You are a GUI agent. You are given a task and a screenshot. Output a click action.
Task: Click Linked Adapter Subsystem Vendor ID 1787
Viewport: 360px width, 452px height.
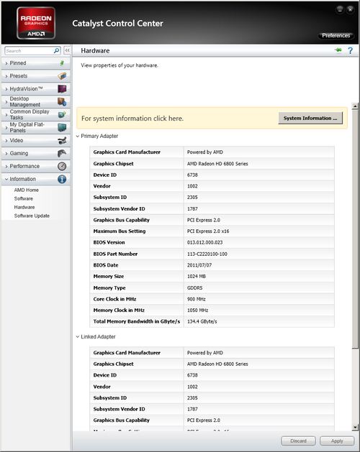click(192, 409)
